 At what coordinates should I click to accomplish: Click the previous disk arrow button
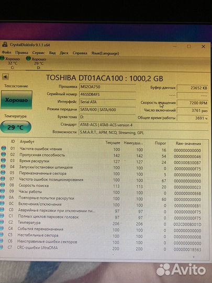coord(5,77)
